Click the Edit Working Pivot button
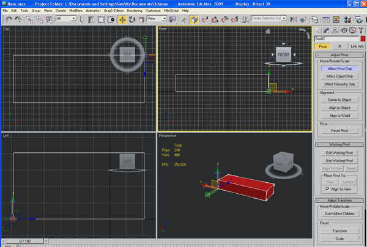This screenshot has height=247, width=367. (339, 153)
